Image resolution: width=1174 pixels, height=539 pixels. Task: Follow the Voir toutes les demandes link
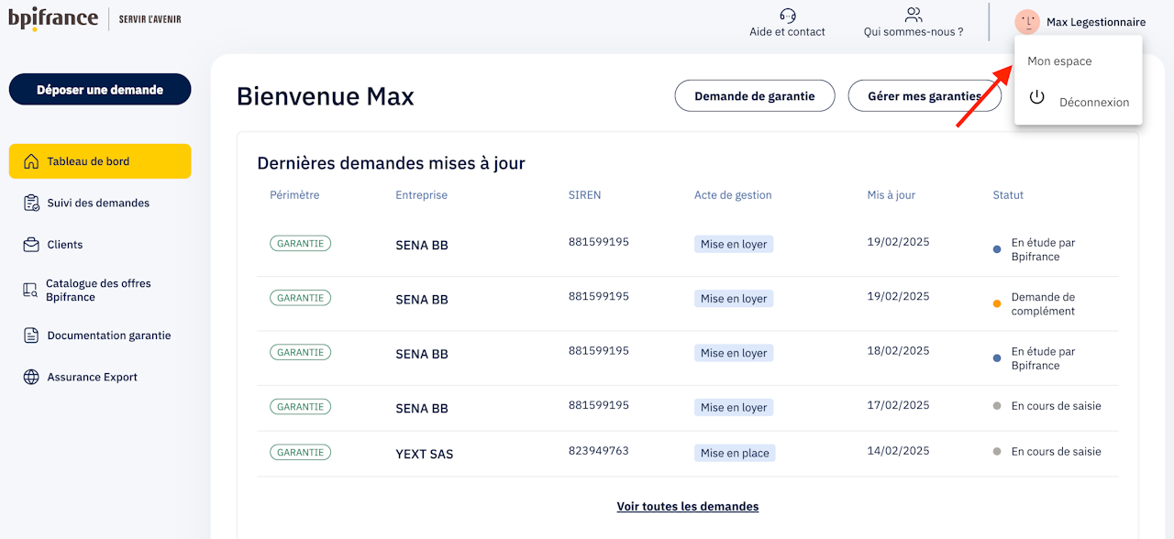688,506
